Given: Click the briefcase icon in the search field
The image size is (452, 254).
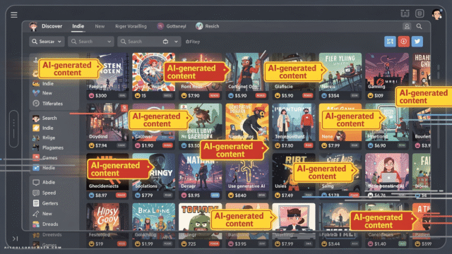Looking at the screenshot, I should (165, 42).
